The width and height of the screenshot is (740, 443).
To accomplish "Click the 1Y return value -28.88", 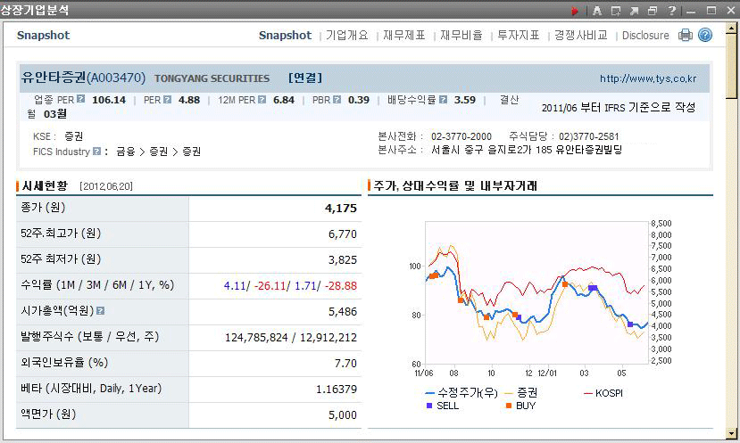I will click(x=341, y=286).
